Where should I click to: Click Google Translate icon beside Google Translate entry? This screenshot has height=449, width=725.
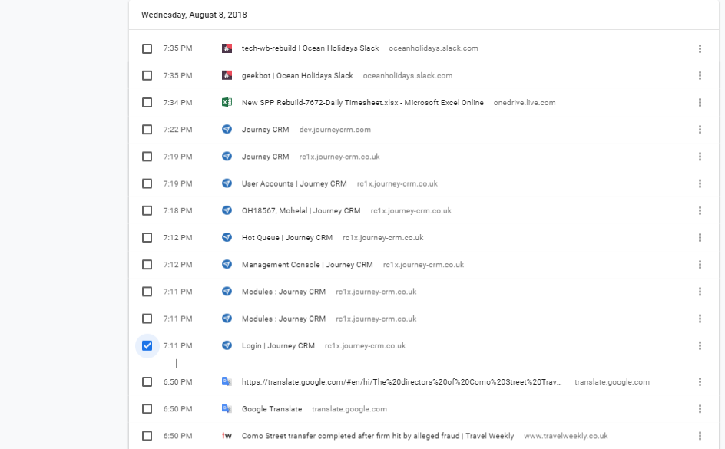(227, 409)
